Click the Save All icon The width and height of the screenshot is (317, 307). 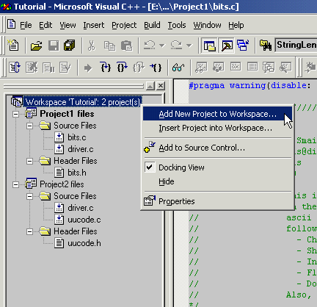[70, 46]
